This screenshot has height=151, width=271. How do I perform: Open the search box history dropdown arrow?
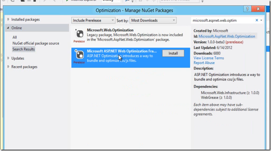[x=261, y=20]
